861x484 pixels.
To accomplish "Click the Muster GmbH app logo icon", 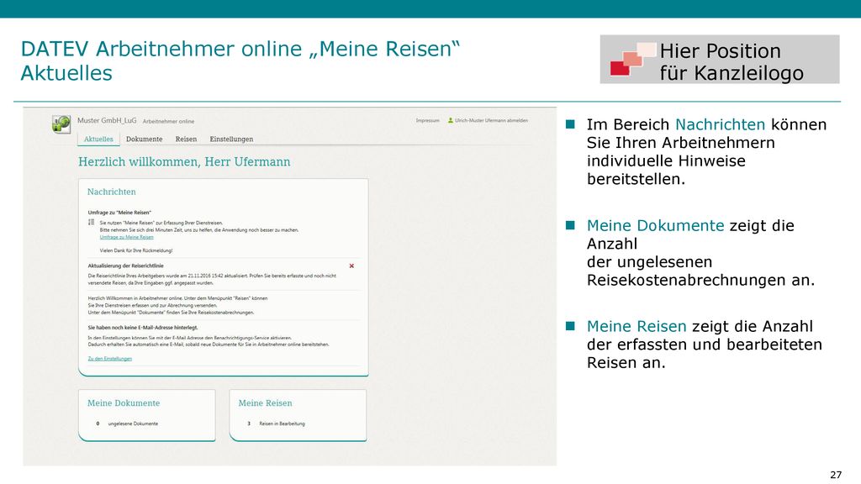I will click(61, 124).
